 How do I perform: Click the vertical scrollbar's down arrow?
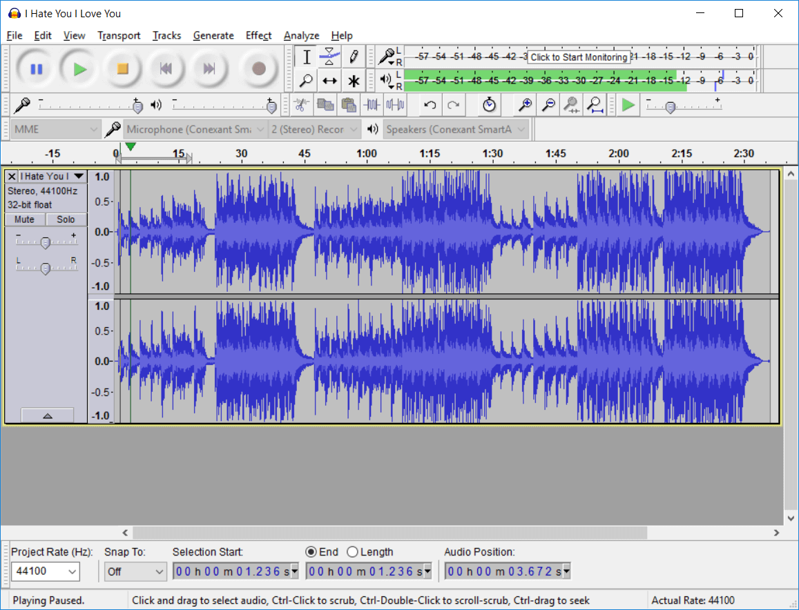(791, 518)
